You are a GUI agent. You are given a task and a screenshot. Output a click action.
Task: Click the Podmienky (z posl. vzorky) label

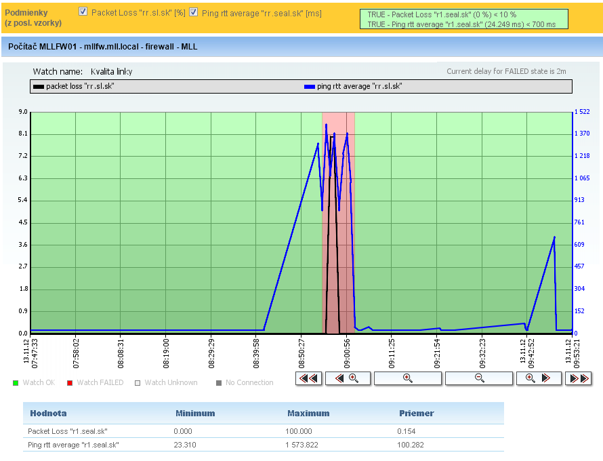click(33, 18)
